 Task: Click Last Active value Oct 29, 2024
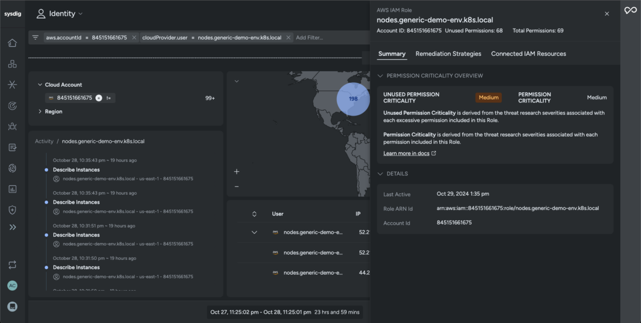[463, 194]
